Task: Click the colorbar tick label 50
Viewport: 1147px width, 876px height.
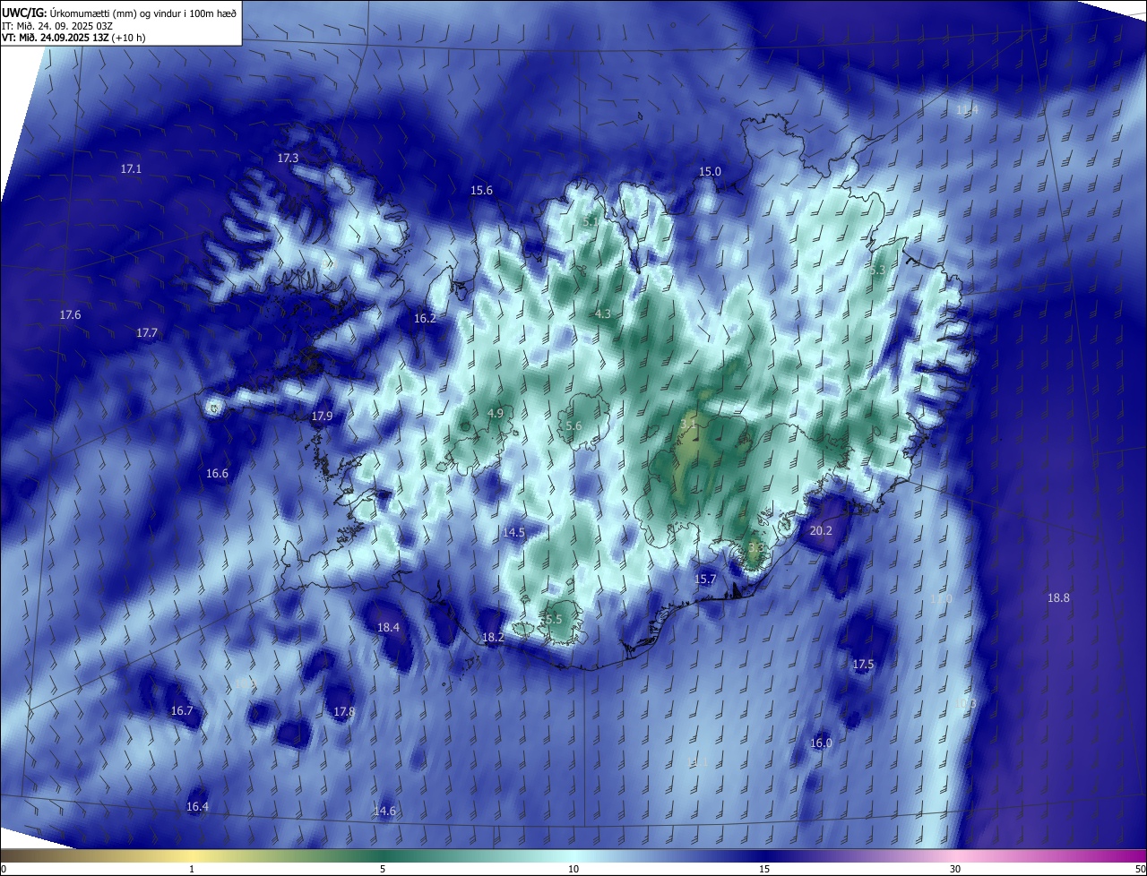Action: click(x=1140, y=869)
